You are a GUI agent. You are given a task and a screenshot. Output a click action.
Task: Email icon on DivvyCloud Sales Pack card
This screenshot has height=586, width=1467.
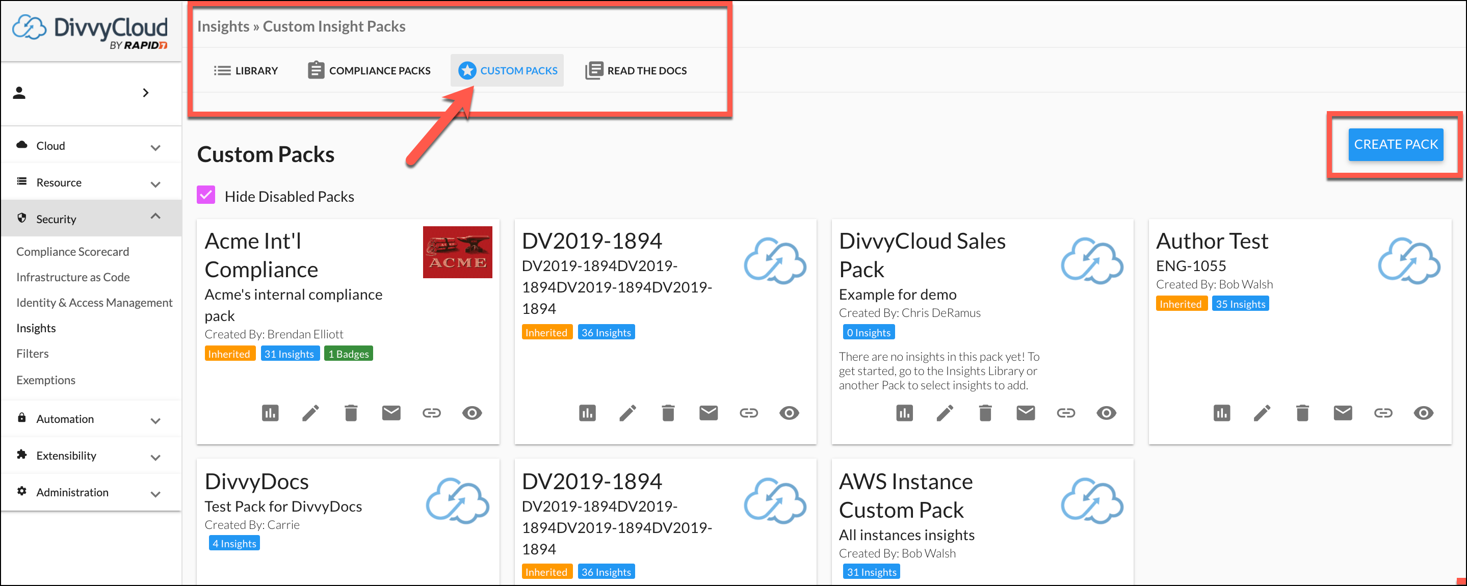coord(1026,413)
